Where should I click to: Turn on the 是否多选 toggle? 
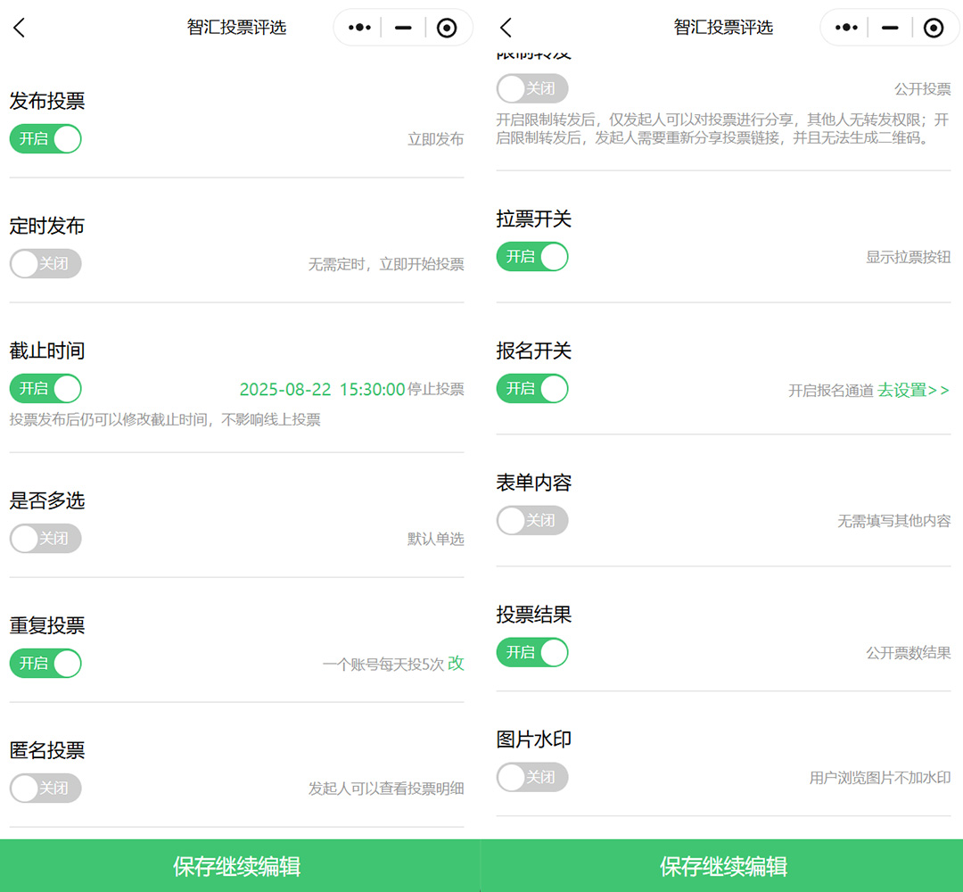(45, 539)
